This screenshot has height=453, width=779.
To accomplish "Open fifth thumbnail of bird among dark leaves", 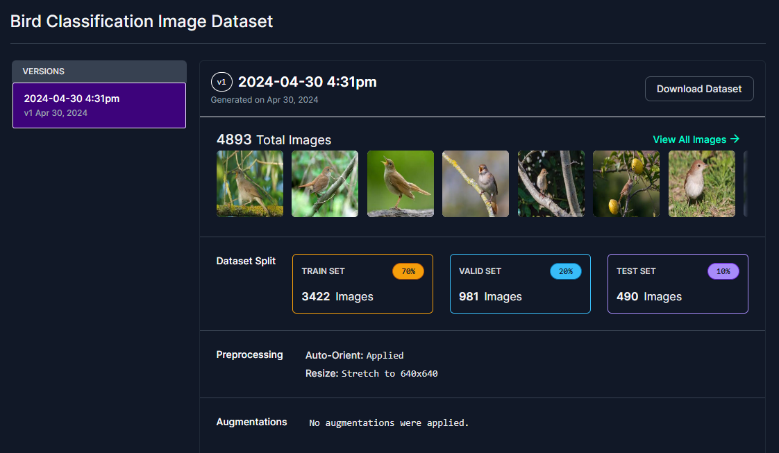I will (x=551, y=184).
